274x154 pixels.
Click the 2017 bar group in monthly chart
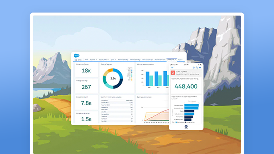(158, 78)
